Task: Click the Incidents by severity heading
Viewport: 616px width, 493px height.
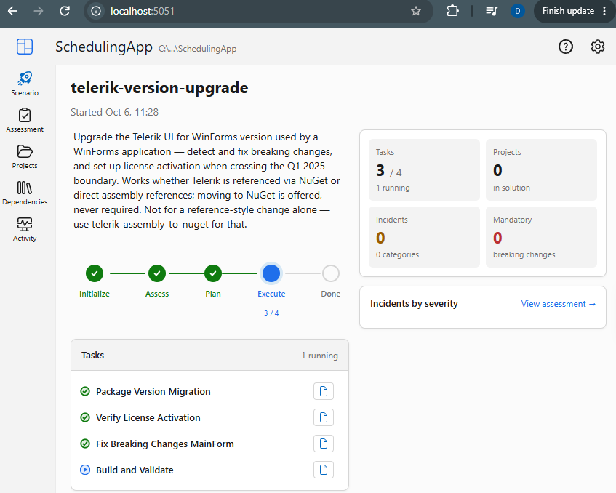Action: click(x=414, y=304)
